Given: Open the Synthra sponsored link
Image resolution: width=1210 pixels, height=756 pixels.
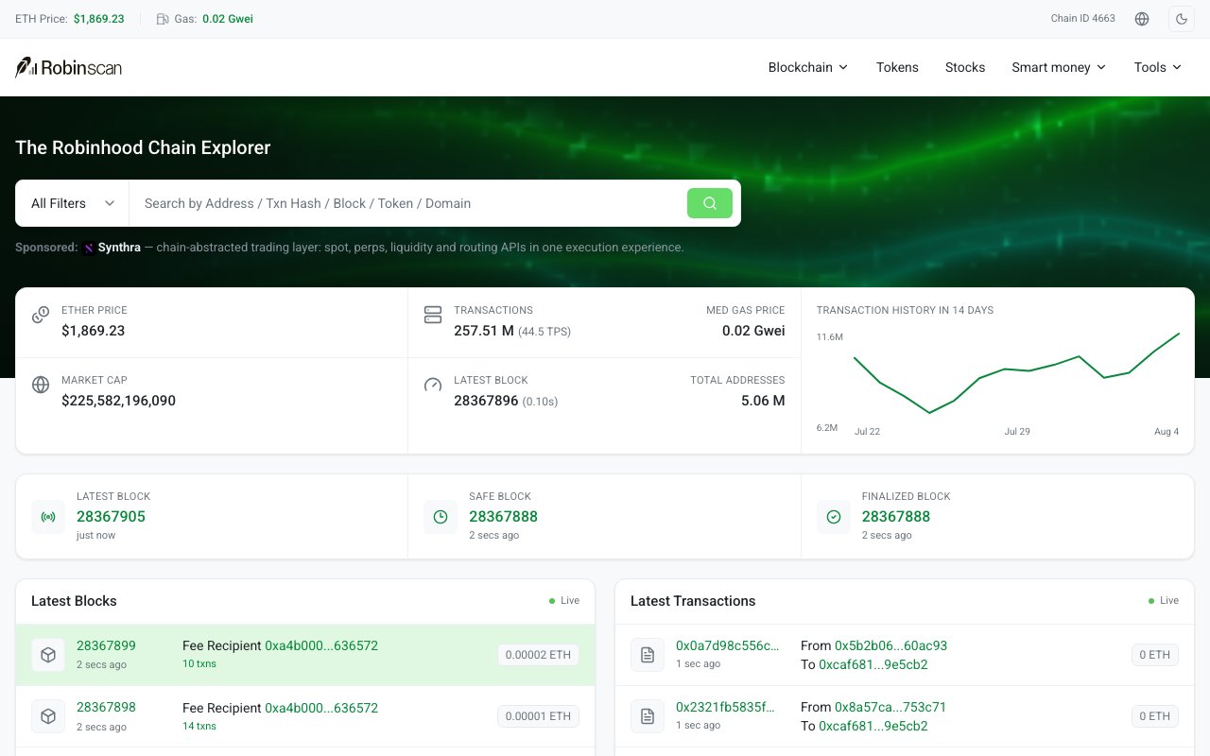Looking at the screenshot, I should (x=119, y=248).
